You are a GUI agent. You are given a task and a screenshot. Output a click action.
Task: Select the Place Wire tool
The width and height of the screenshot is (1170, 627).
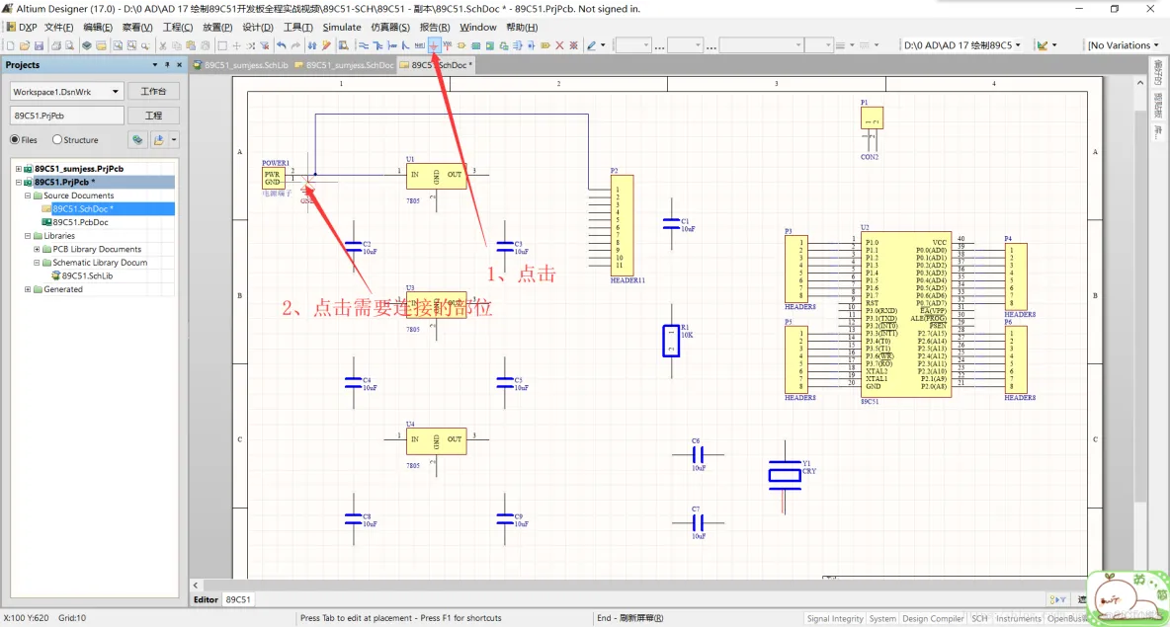[x=363, y=45]
